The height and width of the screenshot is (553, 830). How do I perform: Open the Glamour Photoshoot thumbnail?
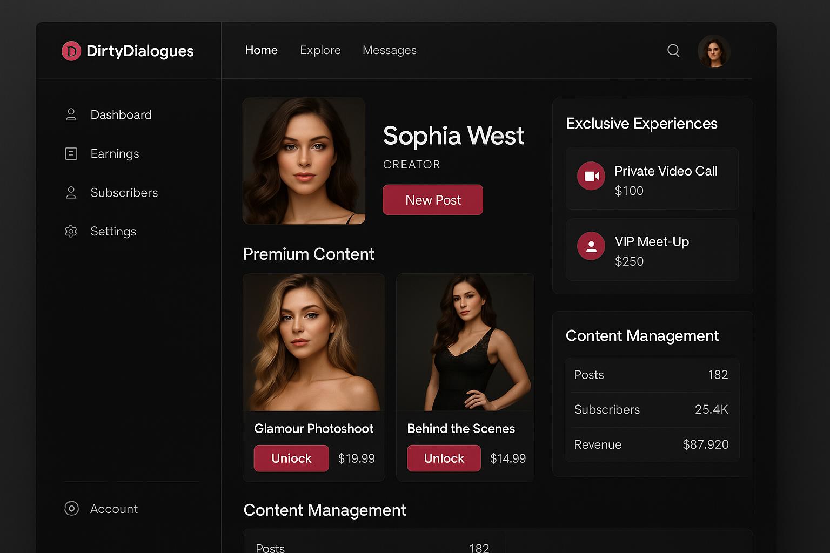point(313,342)
